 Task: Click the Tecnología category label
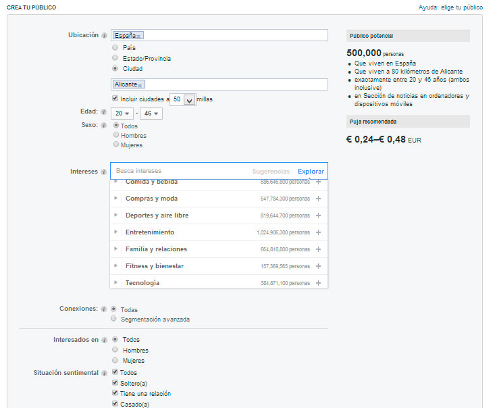(x=142, y=283)
